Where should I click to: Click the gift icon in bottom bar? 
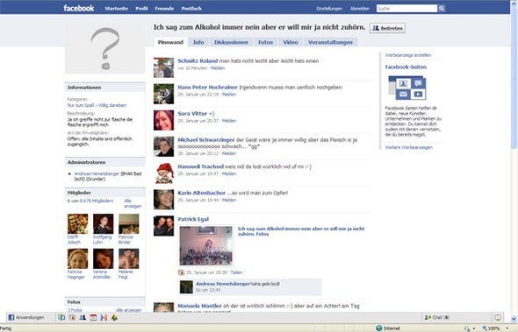(x=72, y=317)
